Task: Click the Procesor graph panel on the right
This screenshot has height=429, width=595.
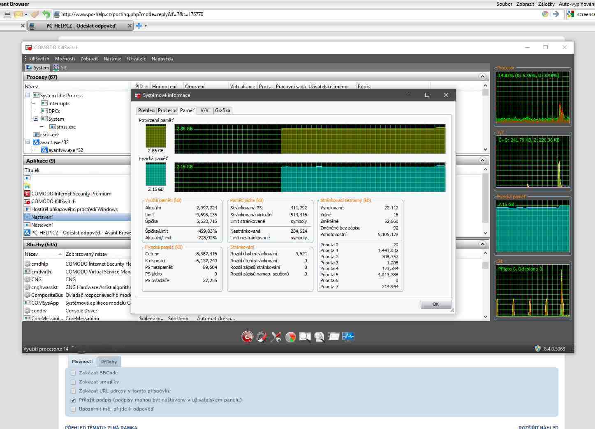Action: click(533, 97)
